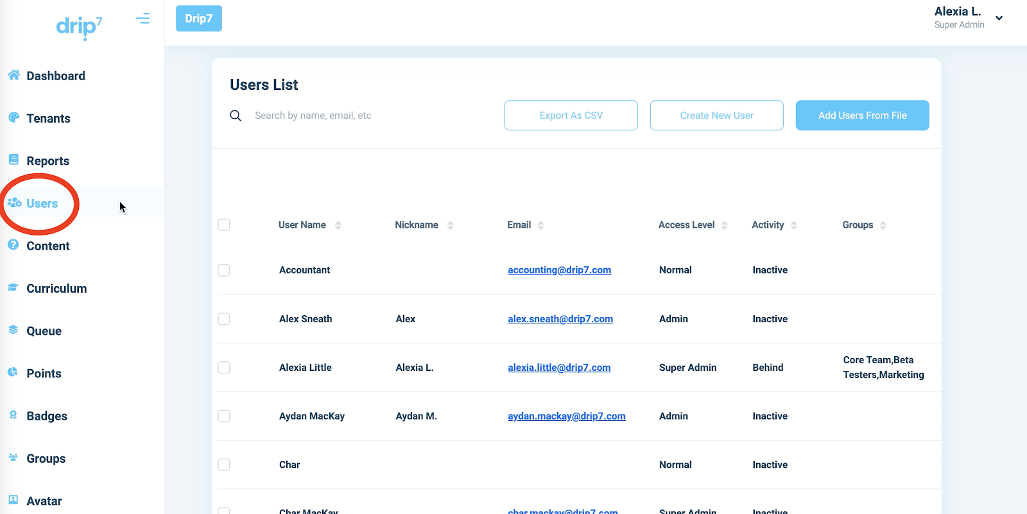
Task: Click the Curriculum graduation cap icon
Action: [13, 287]
